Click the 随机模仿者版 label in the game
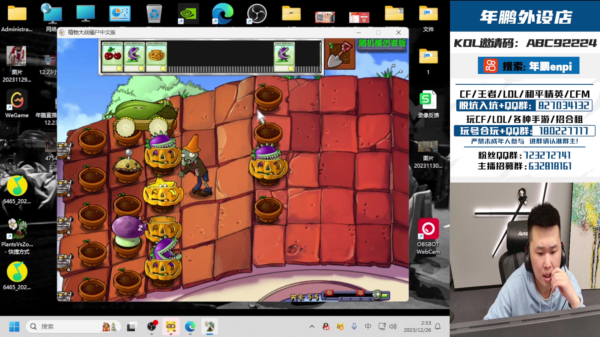 click(382, 43)
